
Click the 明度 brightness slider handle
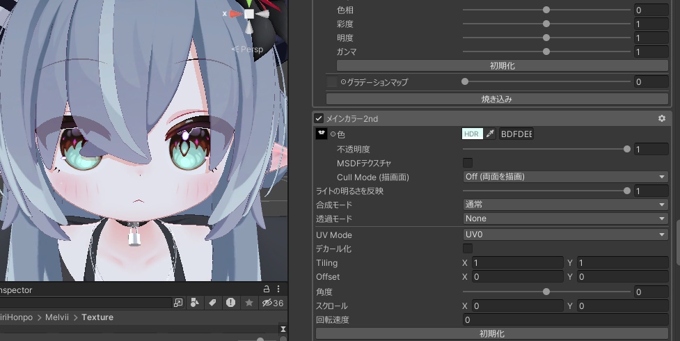click(x=546, y=38)
